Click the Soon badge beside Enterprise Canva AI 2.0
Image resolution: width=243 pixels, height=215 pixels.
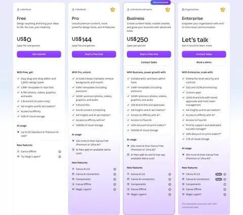coord(219,174)
